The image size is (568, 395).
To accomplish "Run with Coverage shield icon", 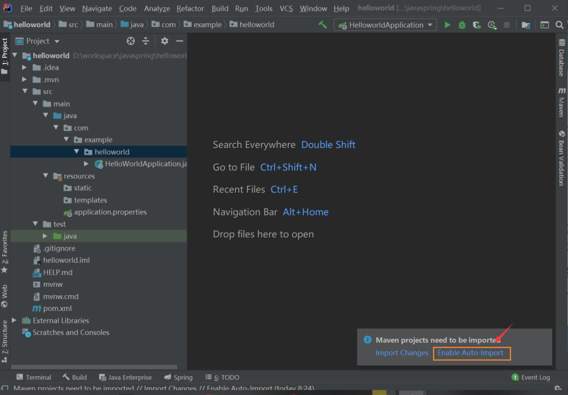I will tap(476, 24).
